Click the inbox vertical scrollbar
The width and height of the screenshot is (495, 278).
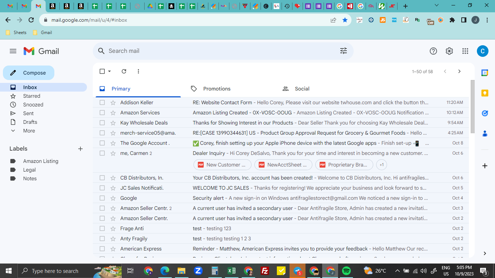[x=472, y=106]
